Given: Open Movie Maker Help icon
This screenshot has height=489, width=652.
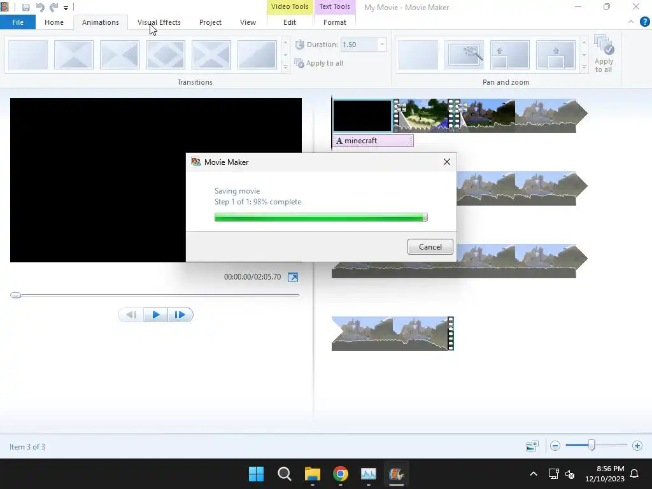Looking at the screenshot, I should (644, 22).
